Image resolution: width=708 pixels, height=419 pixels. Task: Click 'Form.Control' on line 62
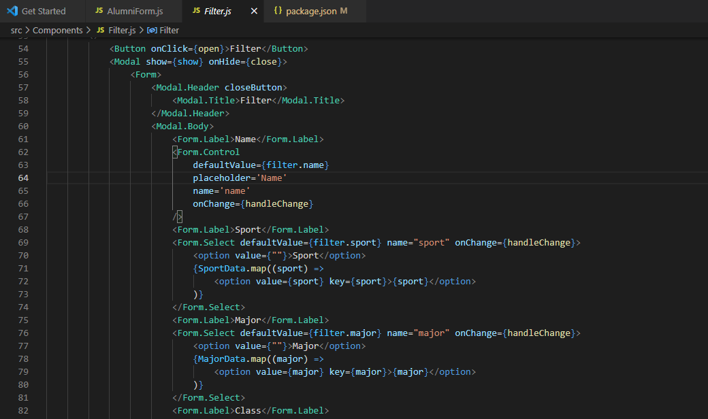(x=208, y=152)
